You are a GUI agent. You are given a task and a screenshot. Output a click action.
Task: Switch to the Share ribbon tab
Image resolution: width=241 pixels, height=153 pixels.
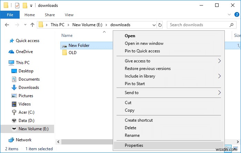click(50, 15)
